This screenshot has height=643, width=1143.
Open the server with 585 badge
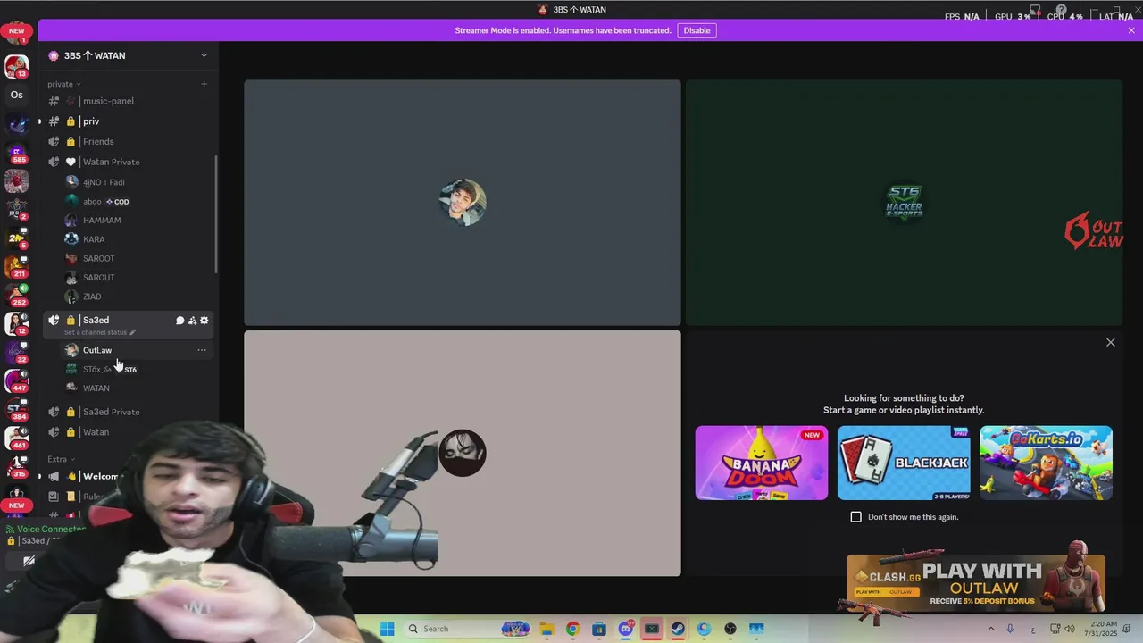tap(16, 153)
